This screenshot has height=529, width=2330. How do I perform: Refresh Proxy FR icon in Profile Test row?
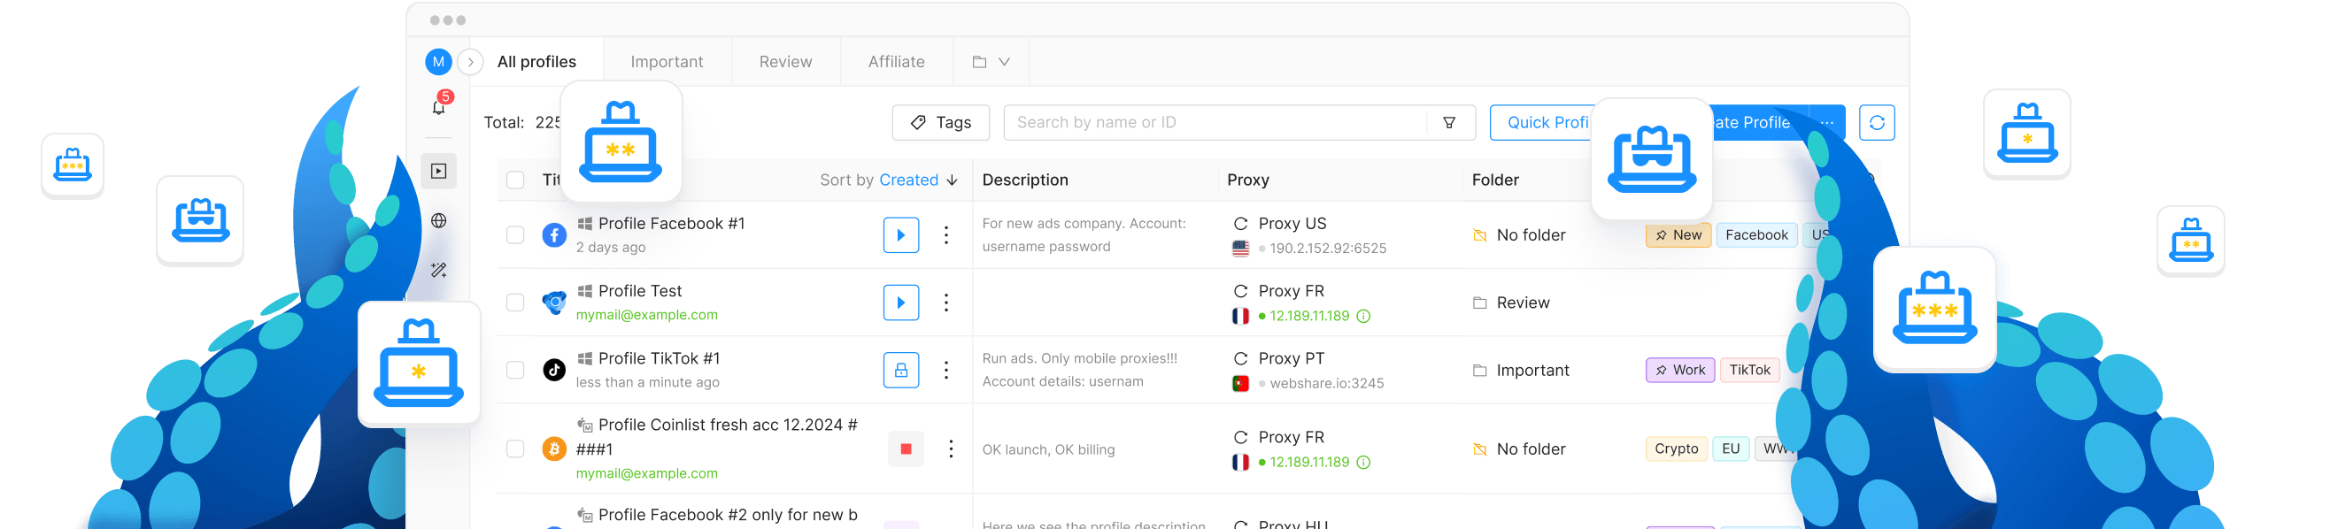tap(1241, 291)
